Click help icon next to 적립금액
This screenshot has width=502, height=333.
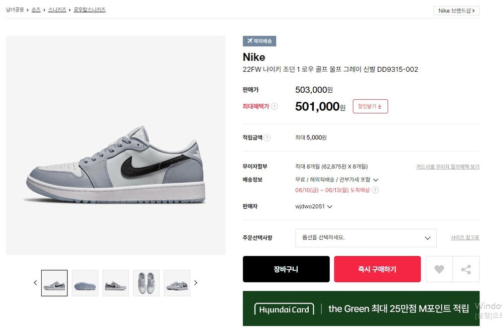click(267, 138)
